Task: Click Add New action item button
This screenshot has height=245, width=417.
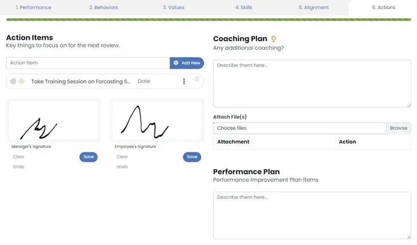Action: click(x=187, y=63)
